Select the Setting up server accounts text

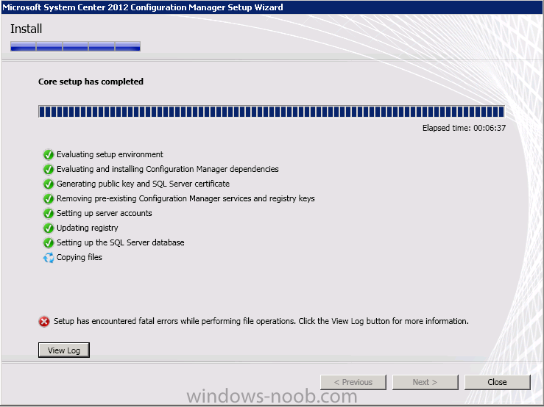pos(104,213)
